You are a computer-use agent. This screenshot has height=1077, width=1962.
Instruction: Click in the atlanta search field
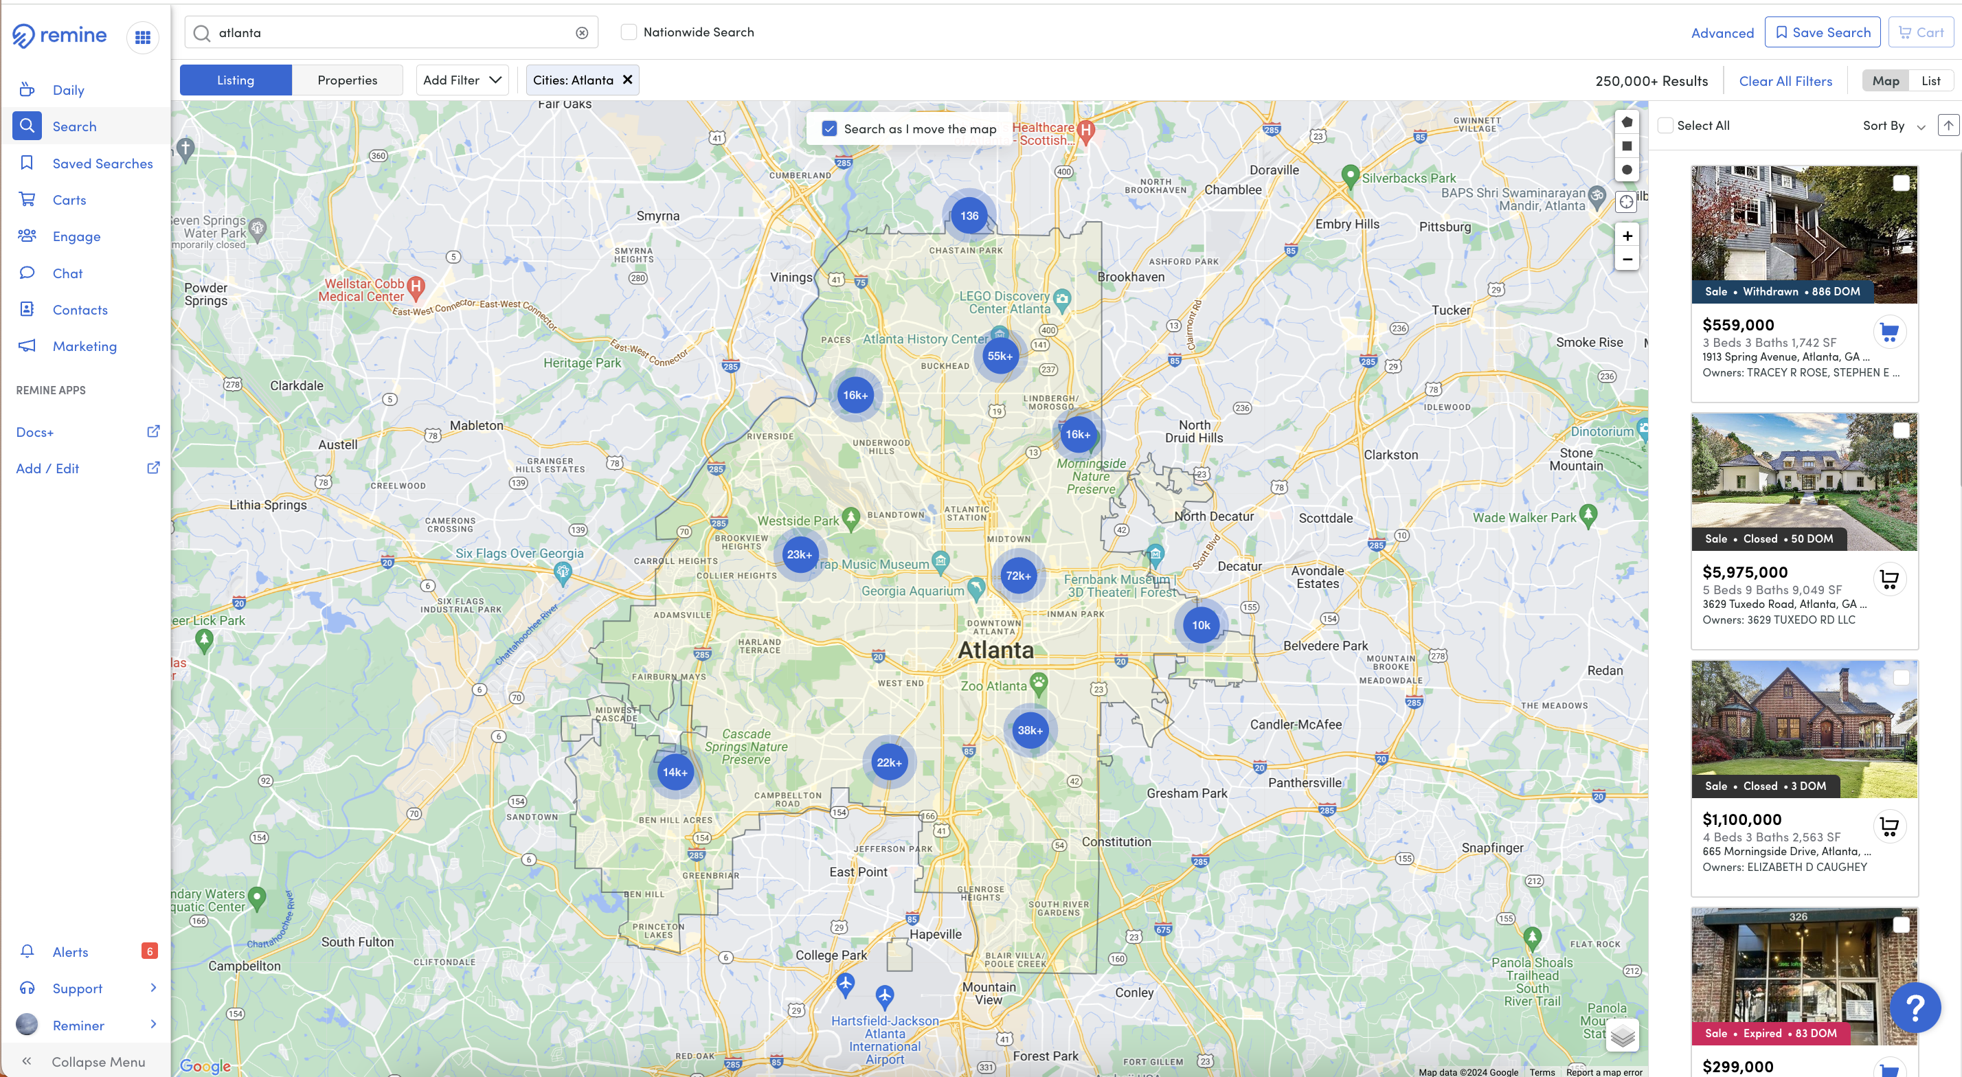(x=392, y=32)
